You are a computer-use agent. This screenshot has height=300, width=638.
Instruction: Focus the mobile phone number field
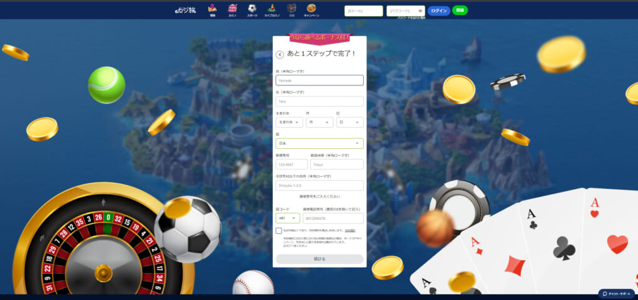click(x=333, y=218)
